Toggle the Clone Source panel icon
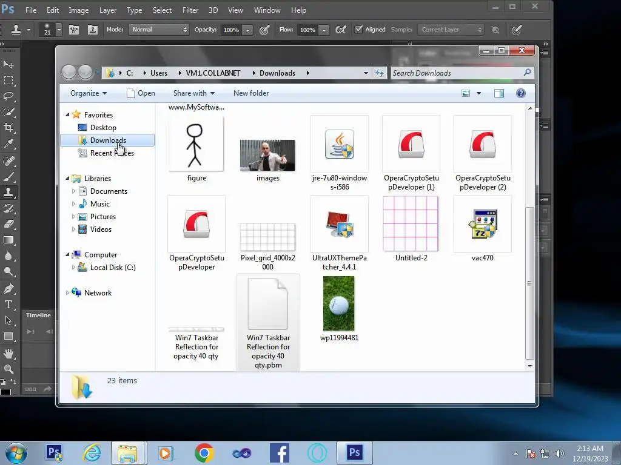The image size is (621, 465). click(92, 30)
